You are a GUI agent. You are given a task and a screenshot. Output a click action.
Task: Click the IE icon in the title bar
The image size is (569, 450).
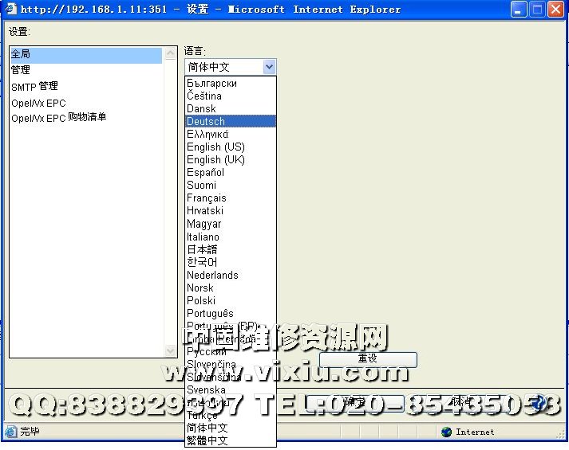point(10,8)
